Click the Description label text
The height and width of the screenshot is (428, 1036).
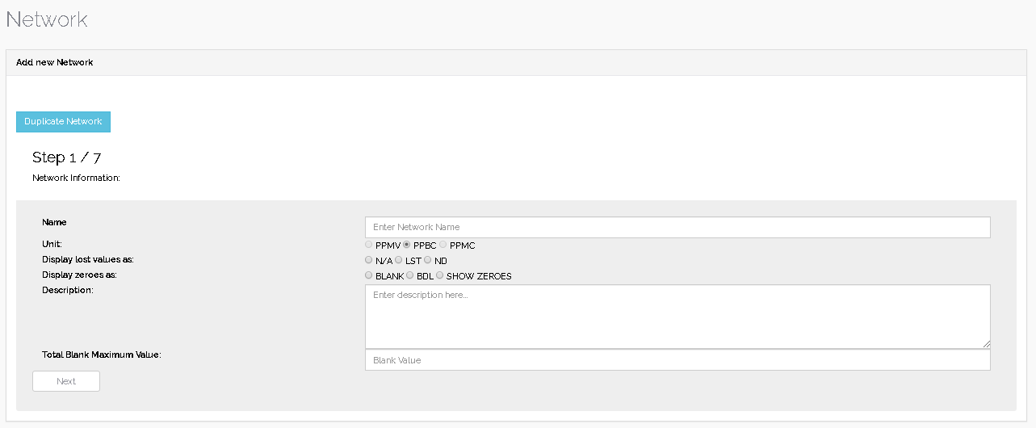pyautogui.click(x=68, y=290)
